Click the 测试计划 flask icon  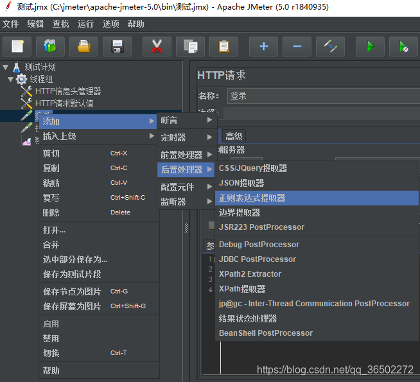(x=17, y=67)
